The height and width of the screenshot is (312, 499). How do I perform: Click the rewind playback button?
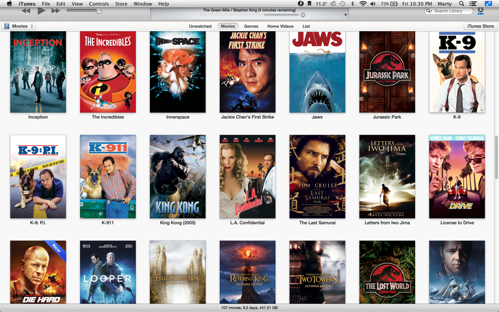[x=26, y=11]
